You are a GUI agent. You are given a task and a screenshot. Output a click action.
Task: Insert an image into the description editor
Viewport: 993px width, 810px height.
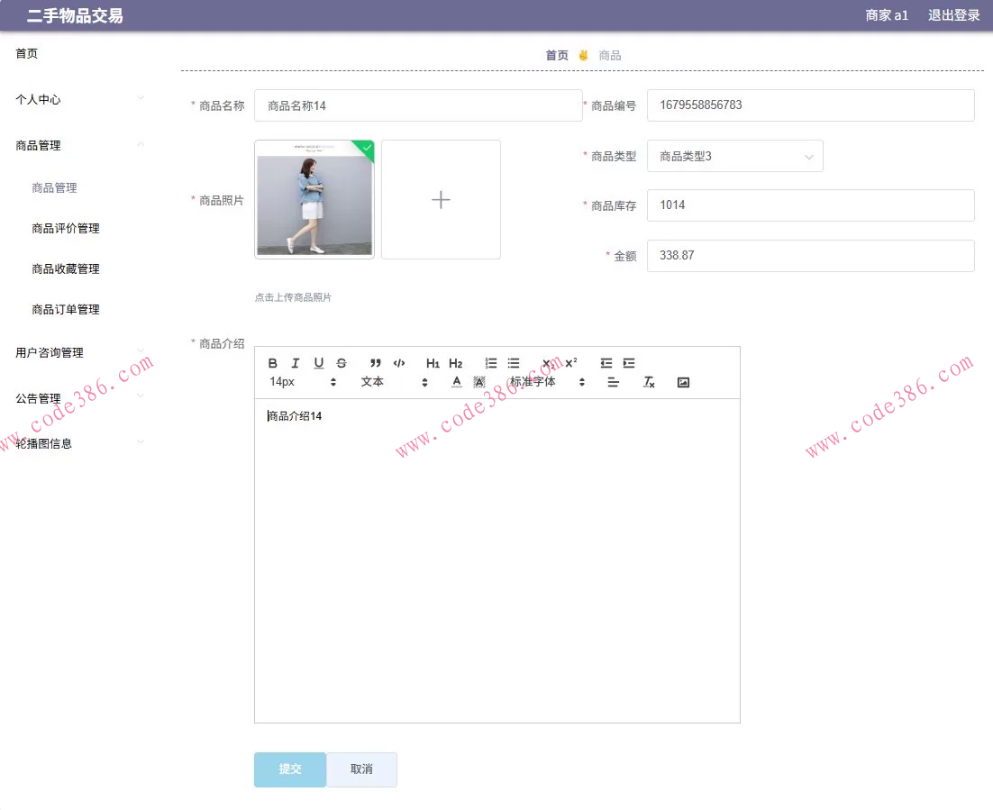(683, 382)
